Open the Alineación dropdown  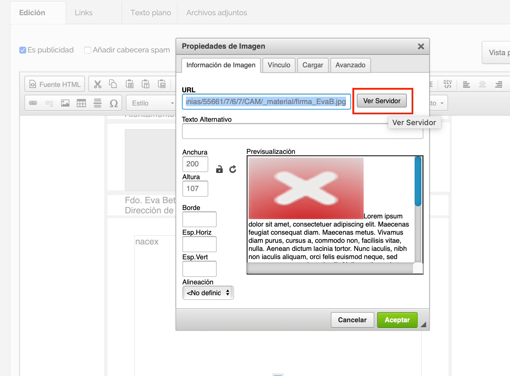point(208,293)
